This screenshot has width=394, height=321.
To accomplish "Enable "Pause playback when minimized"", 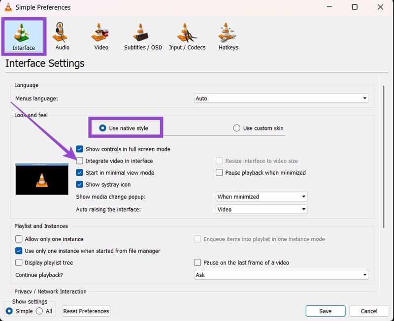I will tap(219, 173).
